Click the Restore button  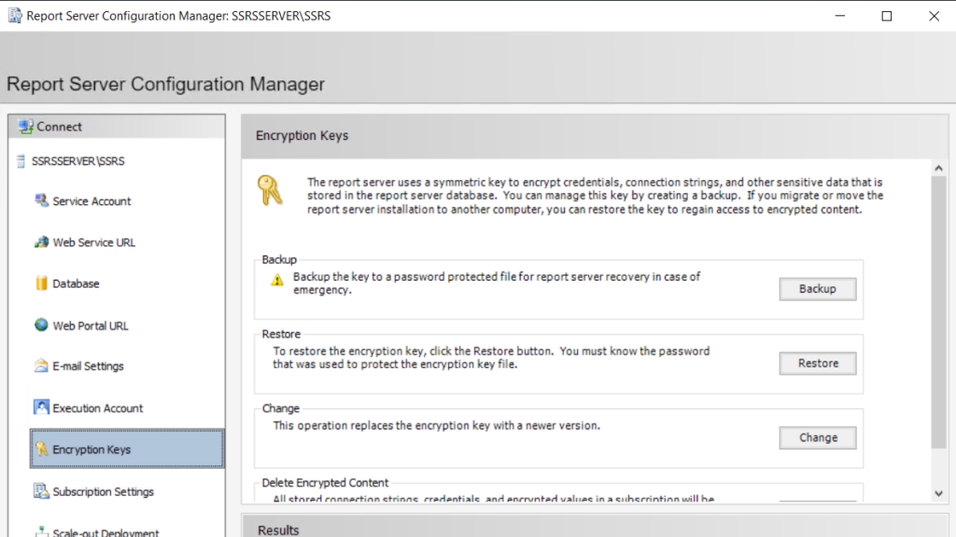click(x=818, y=364)
